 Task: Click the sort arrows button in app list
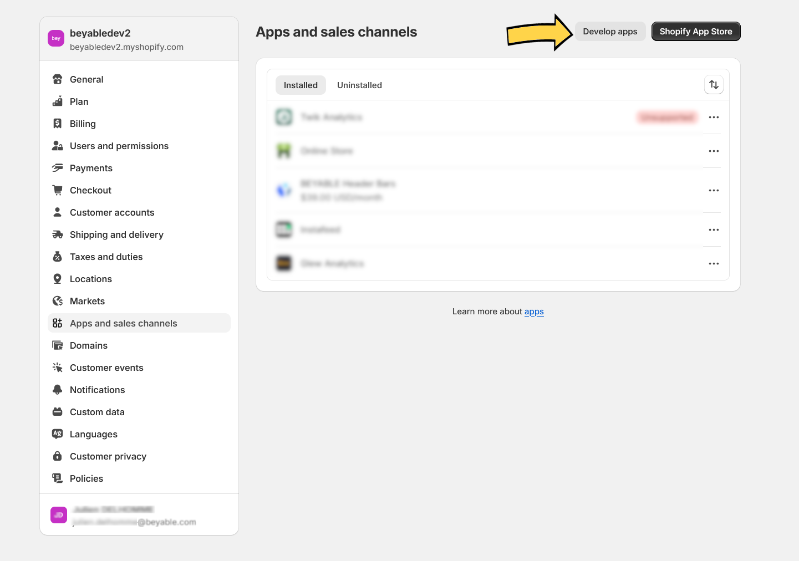pyautogui.click(x=714, y=85)
